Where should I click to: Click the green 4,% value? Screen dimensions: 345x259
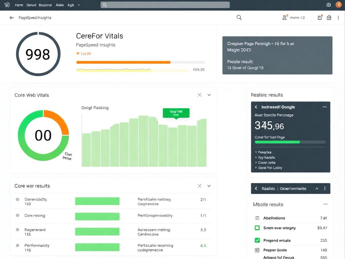203,246
